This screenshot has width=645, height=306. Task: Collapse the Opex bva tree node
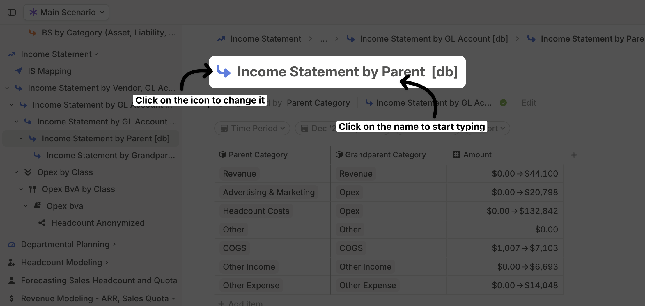[26, 206]
